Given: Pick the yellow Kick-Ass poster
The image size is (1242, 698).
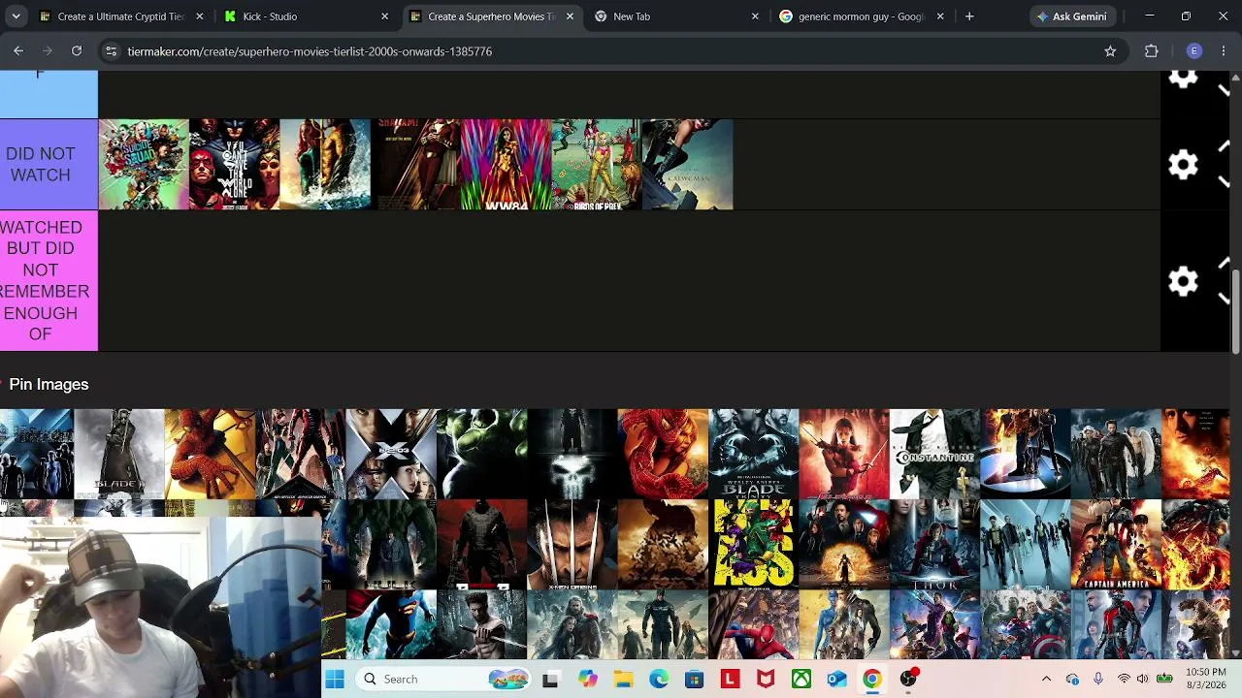Looking at the screenshot, I should [754, 545].
